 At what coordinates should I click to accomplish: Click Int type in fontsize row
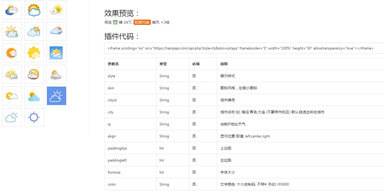162,172
